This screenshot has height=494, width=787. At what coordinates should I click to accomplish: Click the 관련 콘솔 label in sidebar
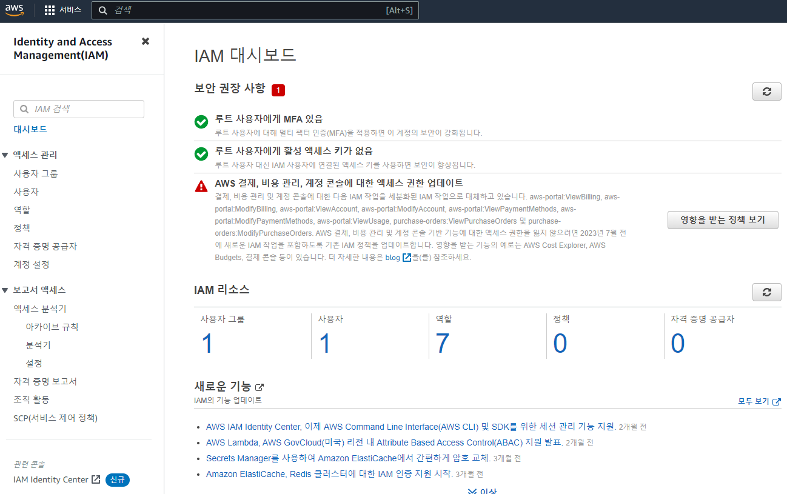(x=29, y=464)
